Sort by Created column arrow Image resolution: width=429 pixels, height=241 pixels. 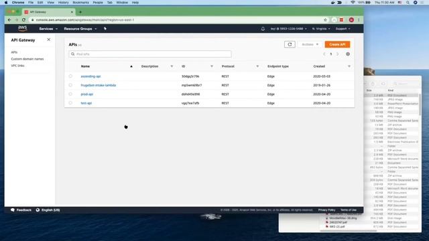coord(349,66)
